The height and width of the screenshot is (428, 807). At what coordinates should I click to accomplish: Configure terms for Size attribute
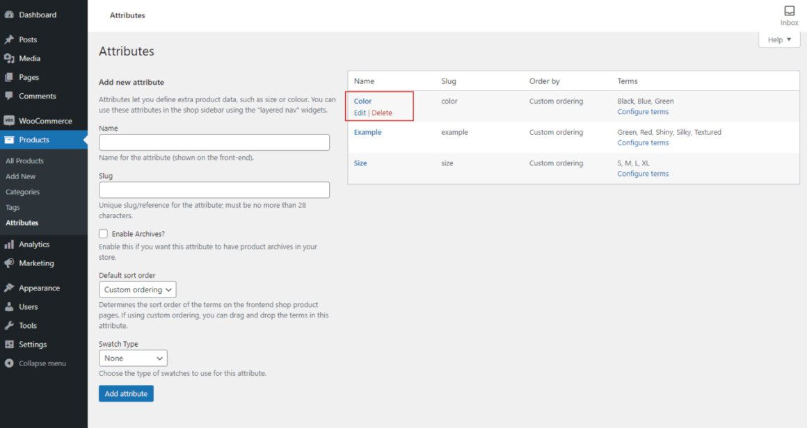(643, 174)
